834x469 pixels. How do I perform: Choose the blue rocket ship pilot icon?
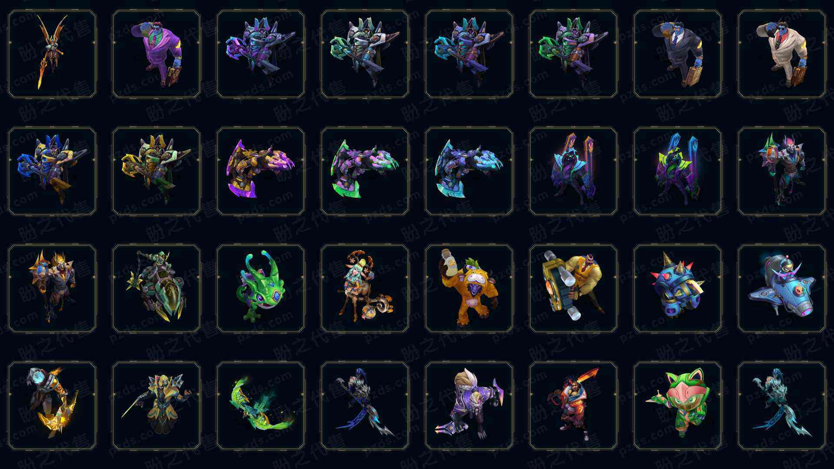(x=782, y=288)
